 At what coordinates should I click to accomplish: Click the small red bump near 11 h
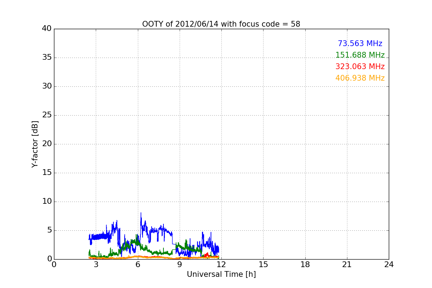coord(206,255)
